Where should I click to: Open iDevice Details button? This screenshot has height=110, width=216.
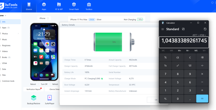pyautogui.click(x=52, y=89)
